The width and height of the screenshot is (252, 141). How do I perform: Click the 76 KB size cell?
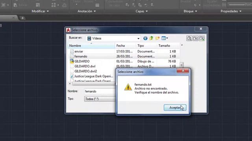tap(172, 61)
